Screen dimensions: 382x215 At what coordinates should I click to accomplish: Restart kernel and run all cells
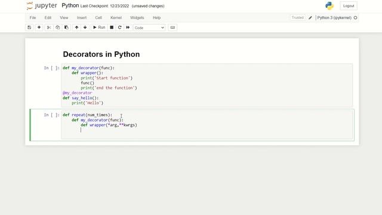(x=128, y=27)
